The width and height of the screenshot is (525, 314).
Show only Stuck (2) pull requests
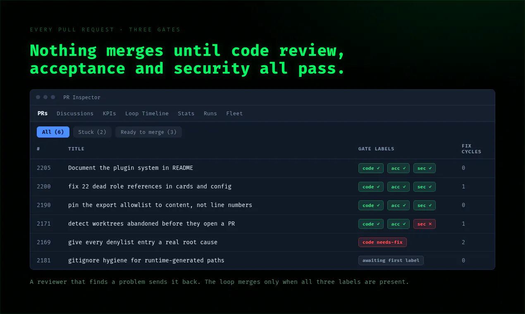(92, 132)
